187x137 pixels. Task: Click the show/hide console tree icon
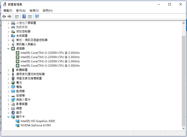(17, 17)
